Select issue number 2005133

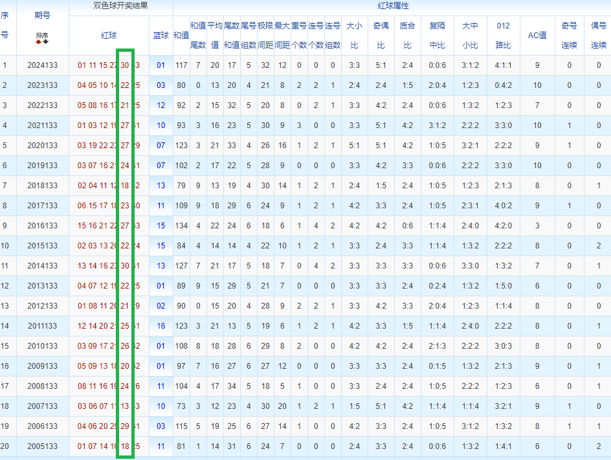point(42,446)
